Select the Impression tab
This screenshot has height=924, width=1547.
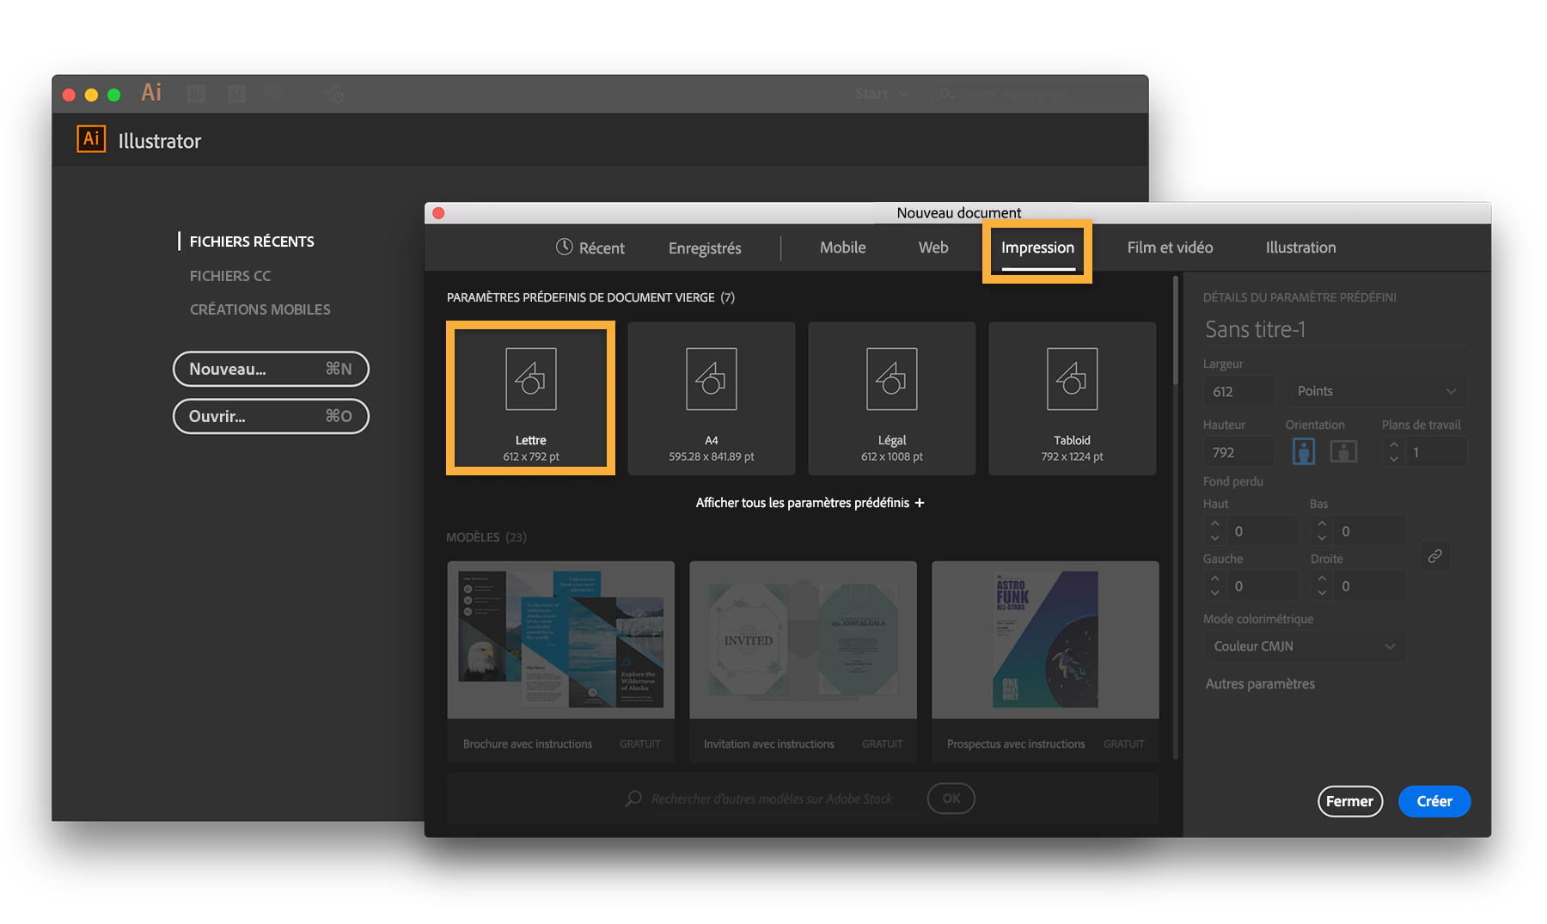click(x=1038, y=248)
